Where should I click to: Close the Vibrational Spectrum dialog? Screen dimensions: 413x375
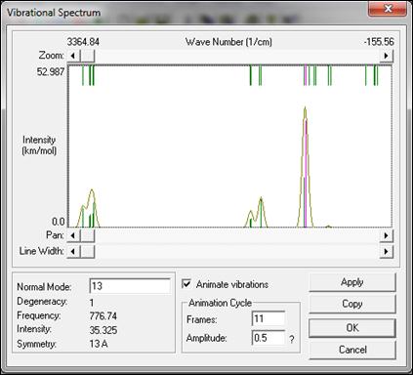pyautogui.click(x=388, y=9)
